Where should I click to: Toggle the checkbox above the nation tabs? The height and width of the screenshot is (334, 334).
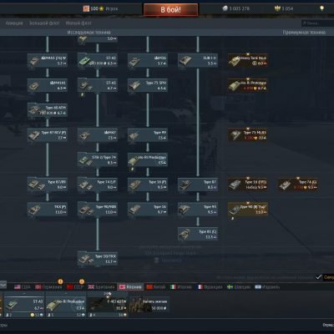319,277
